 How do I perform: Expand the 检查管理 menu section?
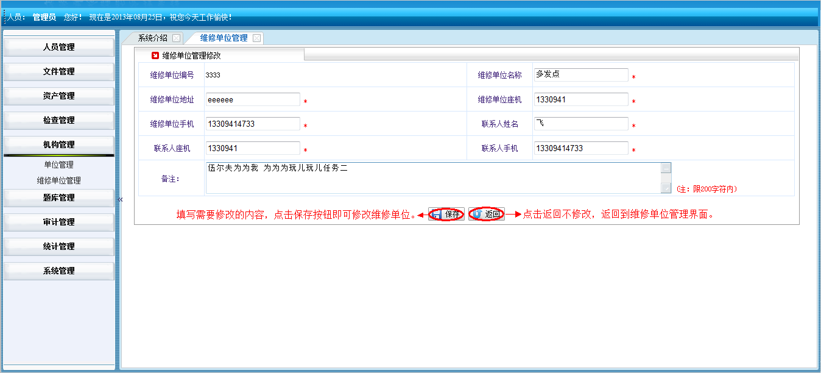pos(59,121)
